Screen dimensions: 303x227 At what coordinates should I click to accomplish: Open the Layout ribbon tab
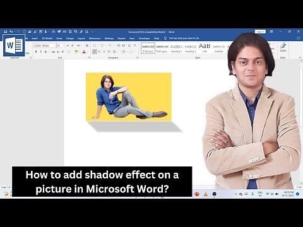(x=81, y=38)
